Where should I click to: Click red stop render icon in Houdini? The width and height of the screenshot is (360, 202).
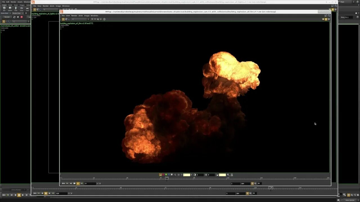[22, 17]
